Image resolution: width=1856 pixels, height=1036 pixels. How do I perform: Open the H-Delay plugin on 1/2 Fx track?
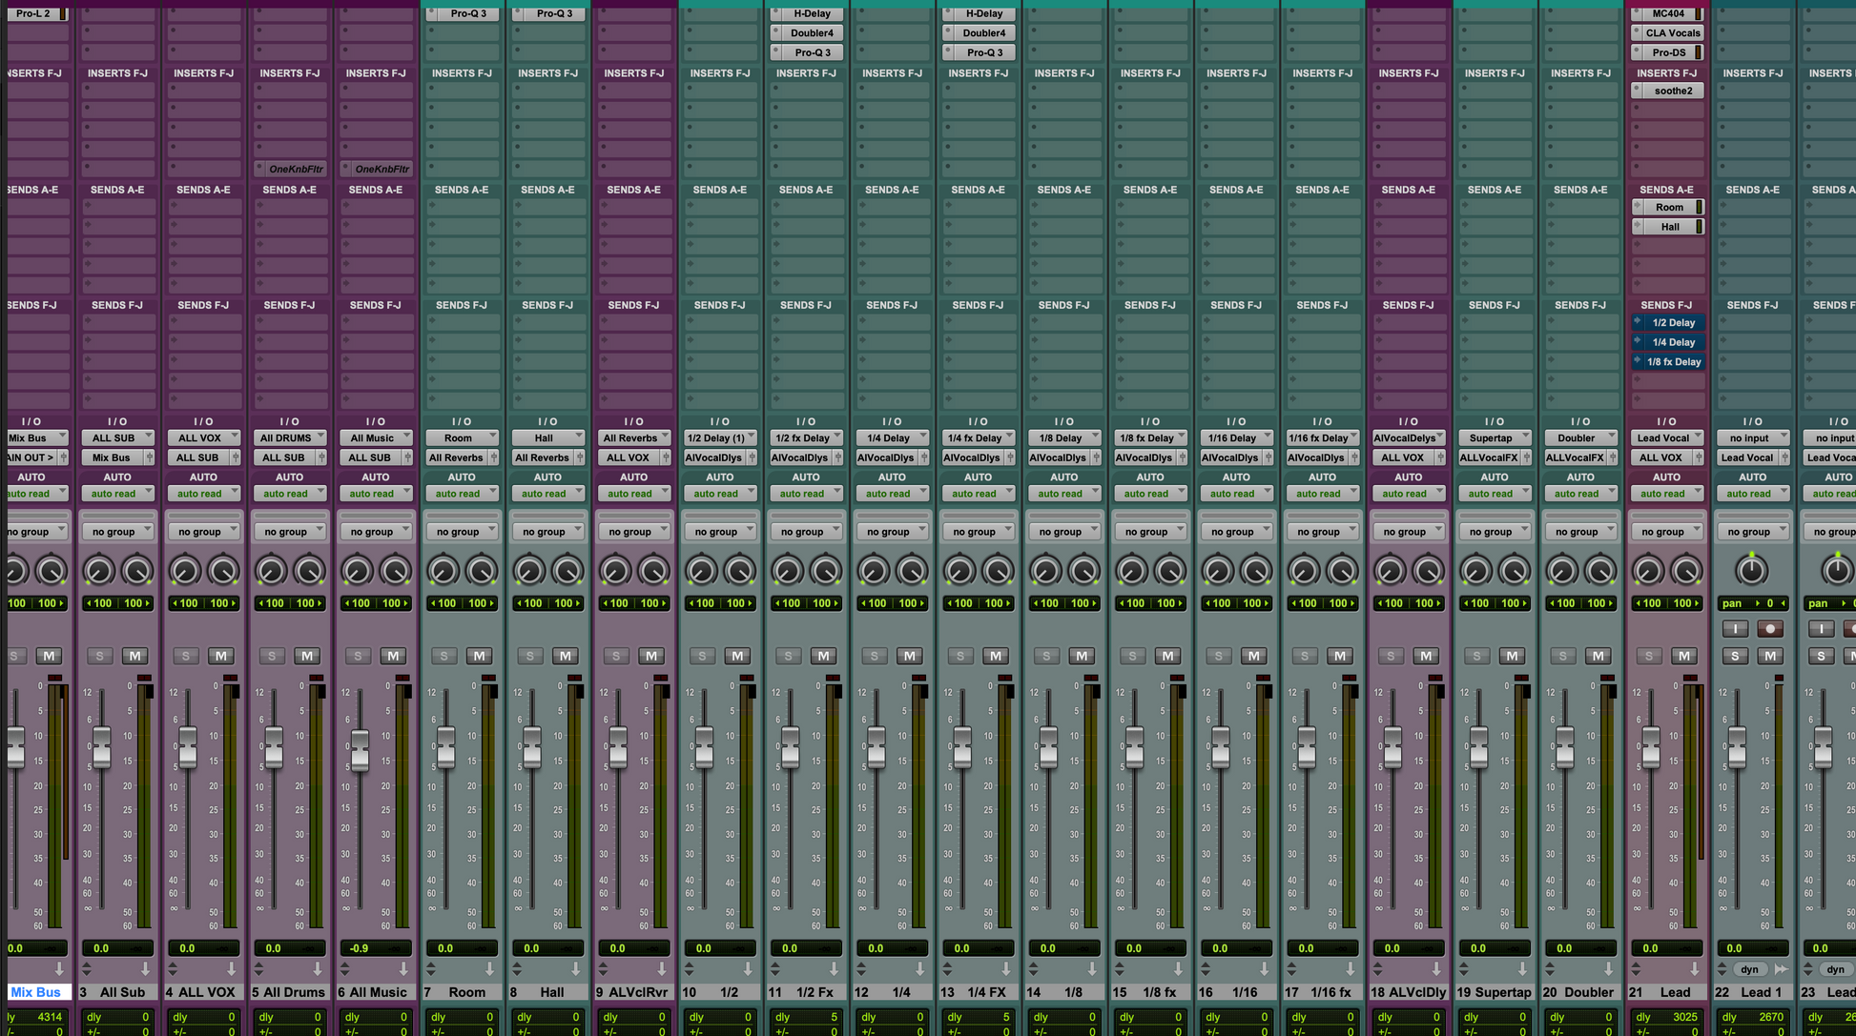812,13
